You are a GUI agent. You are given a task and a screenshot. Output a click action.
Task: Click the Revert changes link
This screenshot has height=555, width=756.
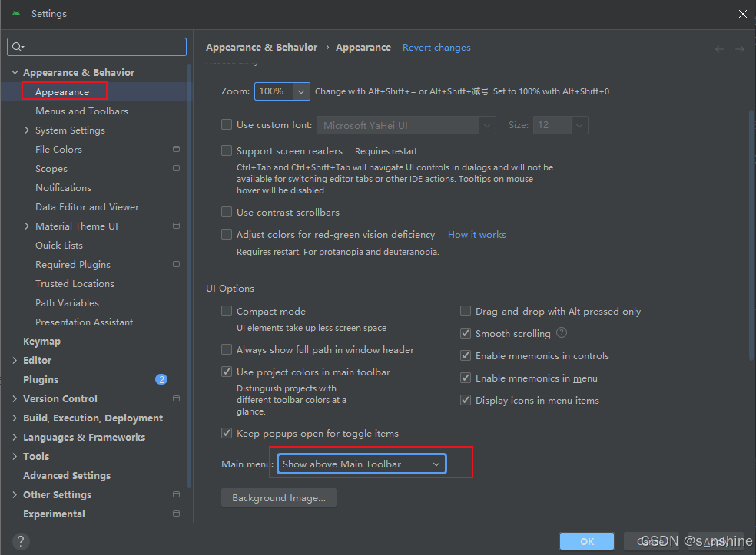tap(436, 48)
